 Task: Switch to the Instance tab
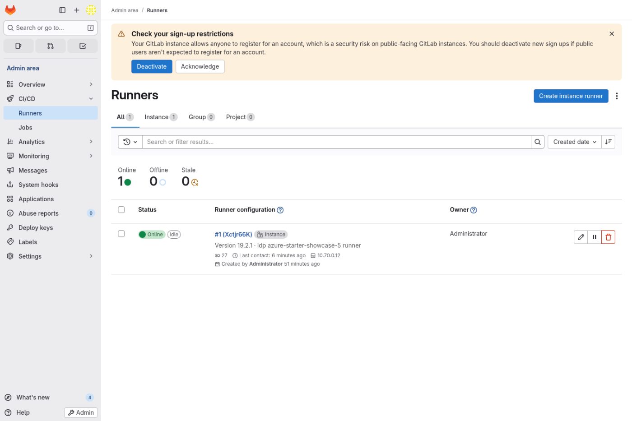point(161,117)
